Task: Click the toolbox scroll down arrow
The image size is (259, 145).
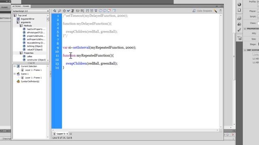Action: pos(48,60)
